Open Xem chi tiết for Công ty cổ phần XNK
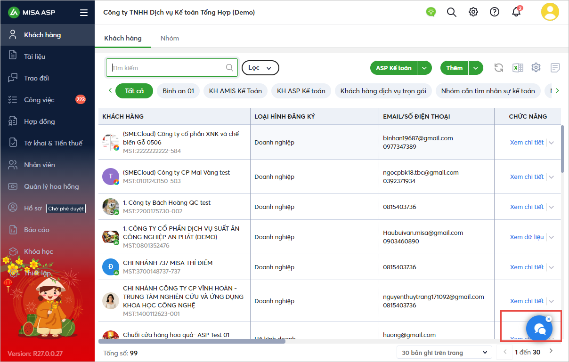 (x=527, y=142)
